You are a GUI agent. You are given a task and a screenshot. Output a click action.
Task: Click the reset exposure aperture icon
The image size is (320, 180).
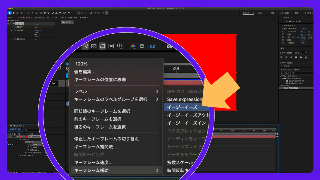coord(142,46)
